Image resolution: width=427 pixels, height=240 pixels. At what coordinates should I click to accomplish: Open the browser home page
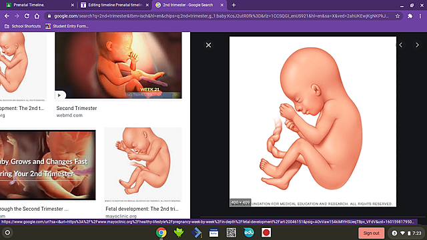coord(37,16)
